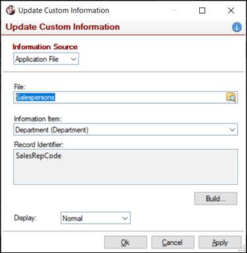
Task: Click the Information Source section label
Action: (x=45, y=47)
